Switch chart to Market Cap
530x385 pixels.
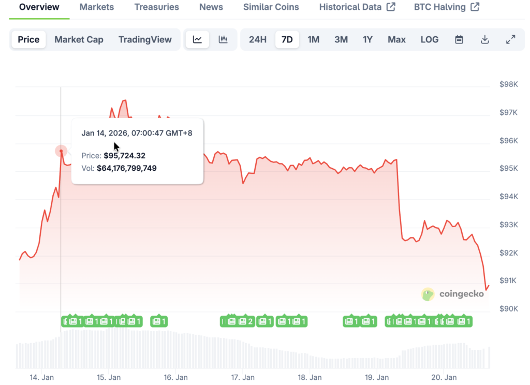pyautogui.click(x=79, y=40)
